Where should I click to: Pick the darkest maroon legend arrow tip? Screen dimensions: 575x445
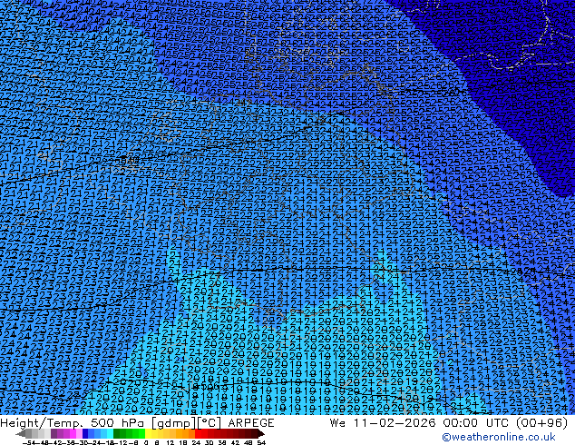click(x=260, y=433)
